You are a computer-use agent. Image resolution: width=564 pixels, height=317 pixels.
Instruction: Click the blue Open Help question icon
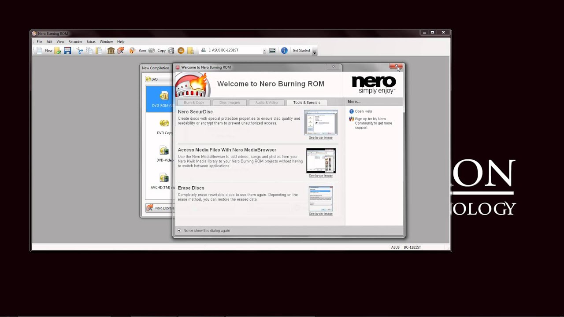point(351,111)
